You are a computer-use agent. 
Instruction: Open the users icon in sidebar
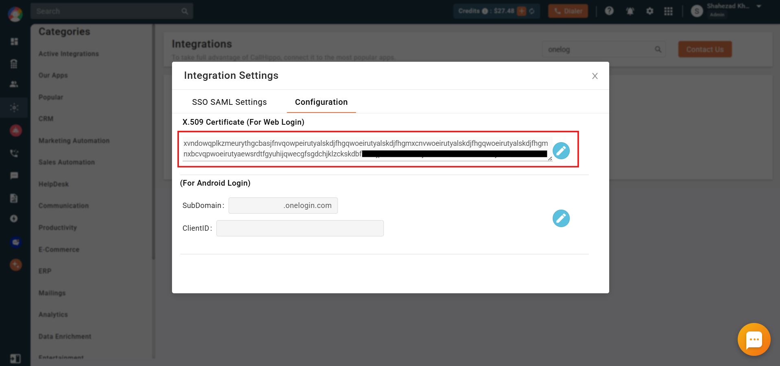(x=14, y=84)
